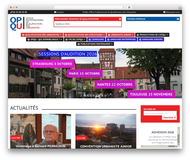Open the Adhesion 2026 heading link
The image size is (190, 160).
(163, 132)
